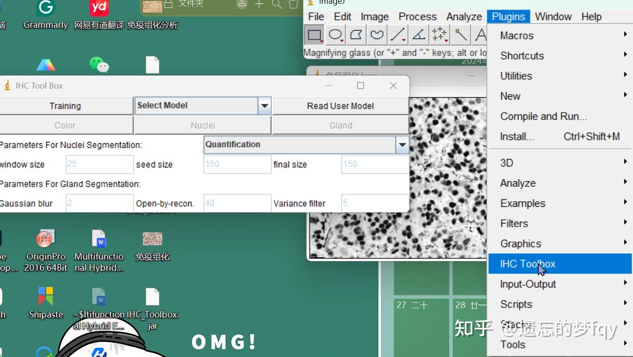The image size is (633, 357).
Task: Expand the 3D plugins submenu
Action: (560, 163)
